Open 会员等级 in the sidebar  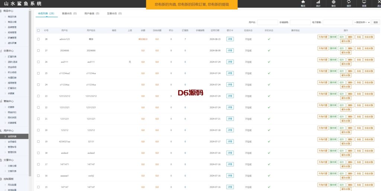[12, 142]
